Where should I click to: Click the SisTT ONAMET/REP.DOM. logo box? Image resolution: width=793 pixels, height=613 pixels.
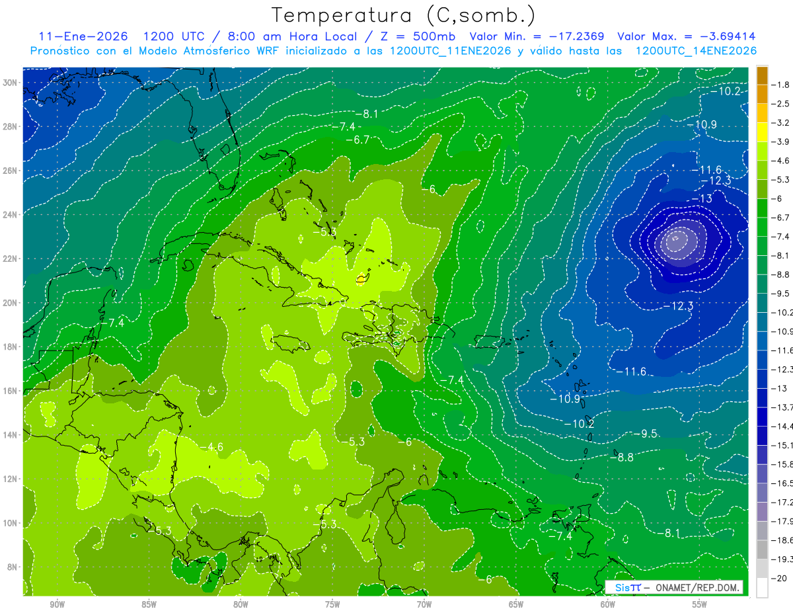coord(673,587)
